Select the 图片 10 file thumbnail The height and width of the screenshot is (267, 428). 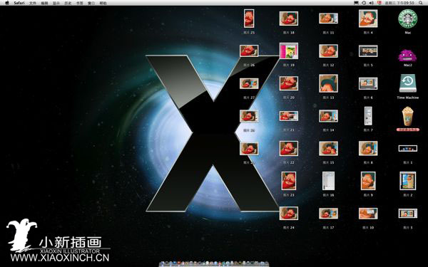[368, 214]
